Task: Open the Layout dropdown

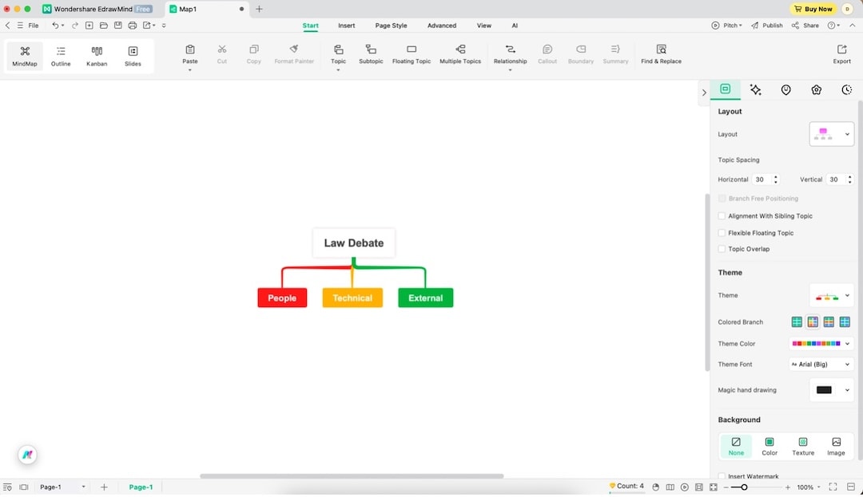Action: click(831, 133)
